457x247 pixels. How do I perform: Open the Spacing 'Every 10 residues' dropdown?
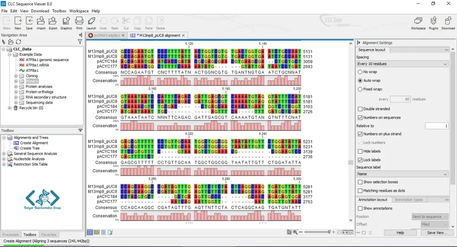coord(402,64)
